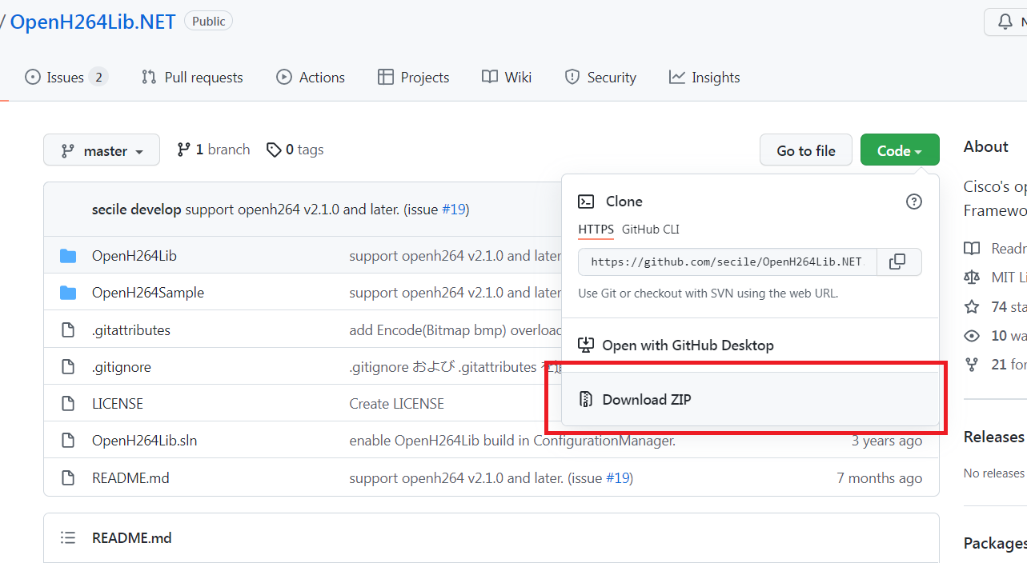Click the Clone help question icon
Viewport: 1027px width, 563px height.
(914, 202)
